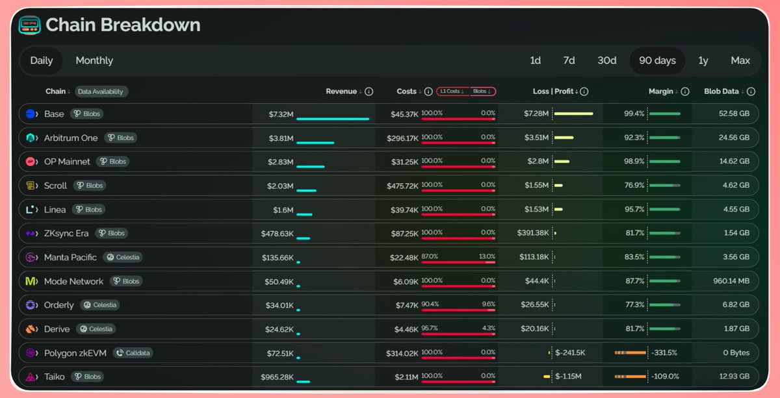Click the Blobs badge in Base row
This screenshot has height=398, width=780.
pyautogui.click(x=87, y=114)
